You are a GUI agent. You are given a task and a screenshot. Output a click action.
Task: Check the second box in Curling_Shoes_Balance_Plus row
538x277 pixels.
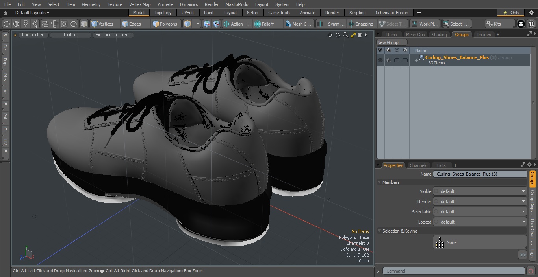[x=405, y=60]
